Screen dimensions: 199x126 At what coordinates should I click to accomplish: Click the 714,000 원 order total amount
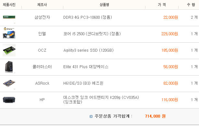155,116
